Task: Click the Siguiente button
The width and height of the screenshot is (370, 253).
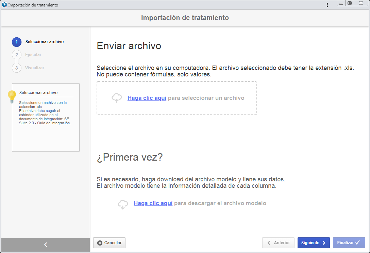Action: point(314,243)
